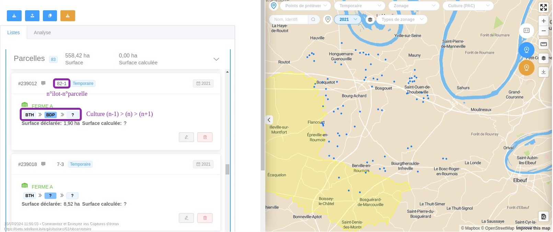Click the orange download button
Image resolution: width=553 pixels, height=232 pixels.
tap(68, 16)
